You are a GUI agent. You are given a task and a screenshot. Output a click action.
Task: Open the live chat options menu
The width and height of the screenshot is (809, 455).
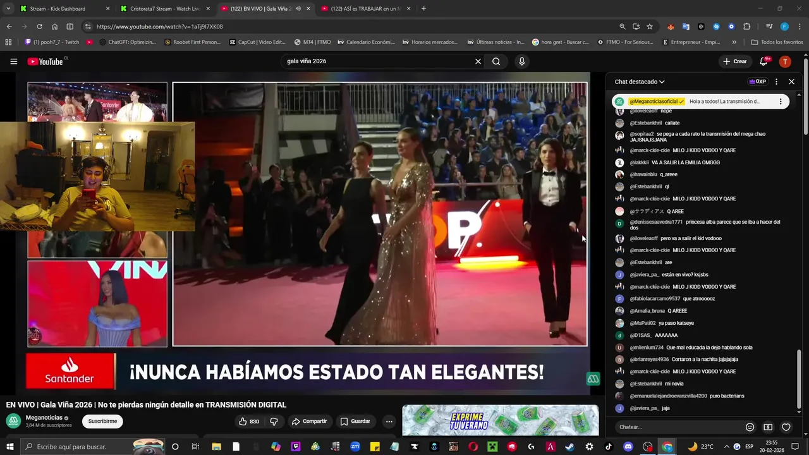tap(776, 82)
